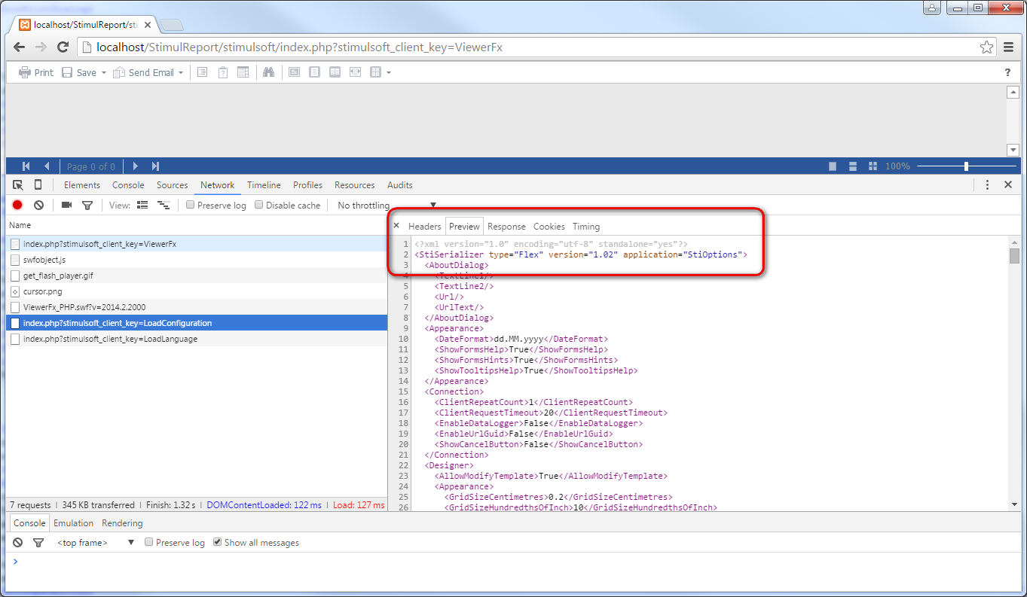The width and height of the screenshot is (1027, 597).
Task: Select single page display mode icon
Action: click(833, 166)
